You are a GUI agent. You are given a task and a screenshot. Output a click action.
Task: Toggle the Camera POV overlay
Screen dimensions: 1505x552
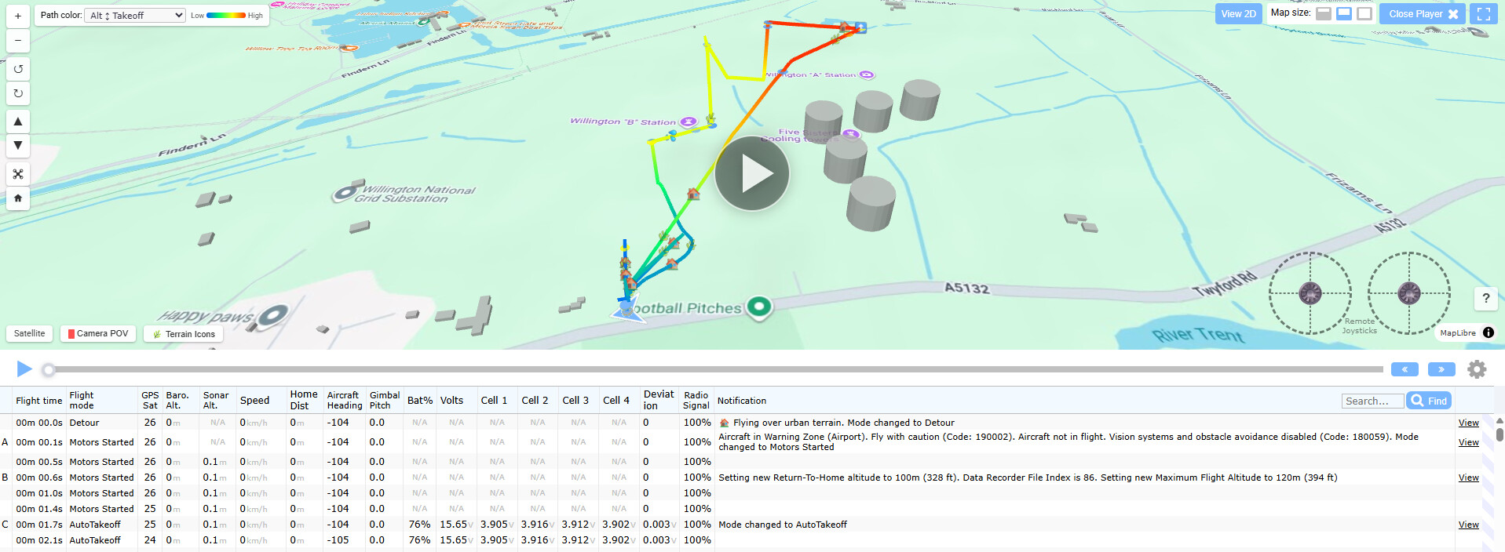pyautogui.click(x=98, y=333)
